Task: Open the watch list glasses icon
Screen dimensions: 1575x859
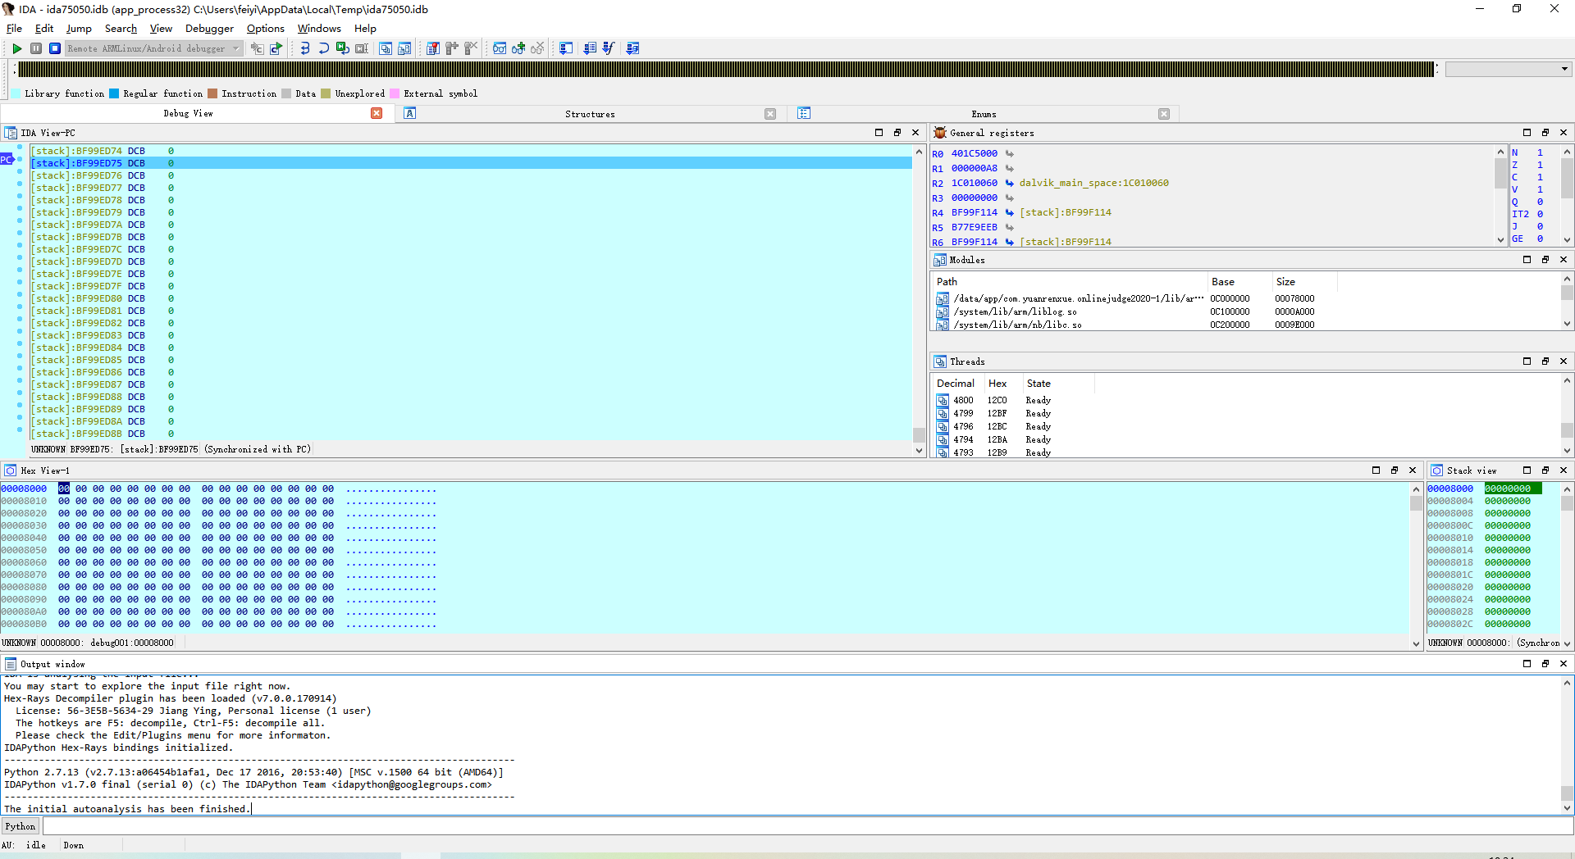Action: click(499, 48)
